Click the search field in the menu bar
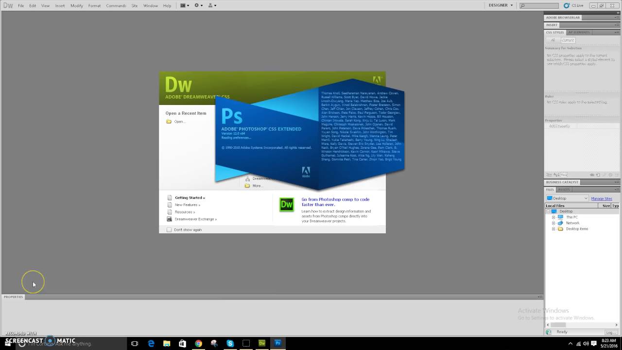 539,6
